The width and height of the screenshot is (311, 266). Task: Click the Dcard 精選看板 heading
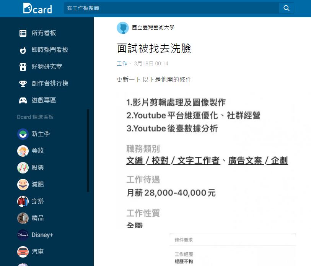pyautogui.click(x=35, y=117)
